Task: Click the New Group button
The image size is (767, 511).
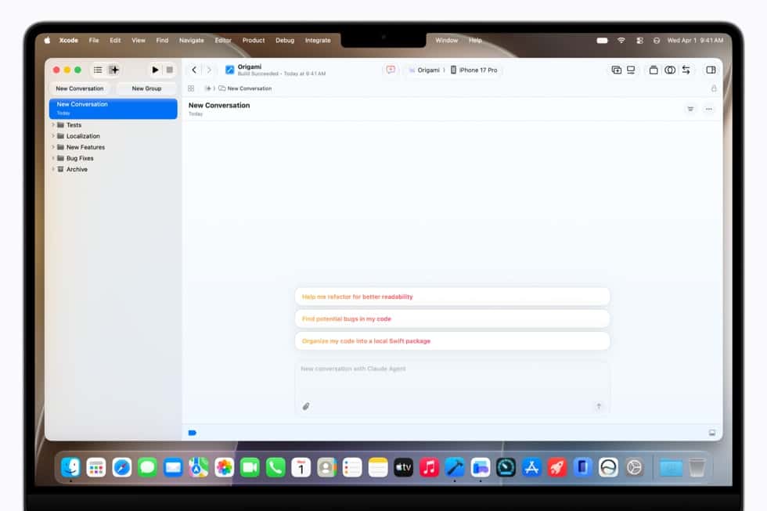Action: 147,88
